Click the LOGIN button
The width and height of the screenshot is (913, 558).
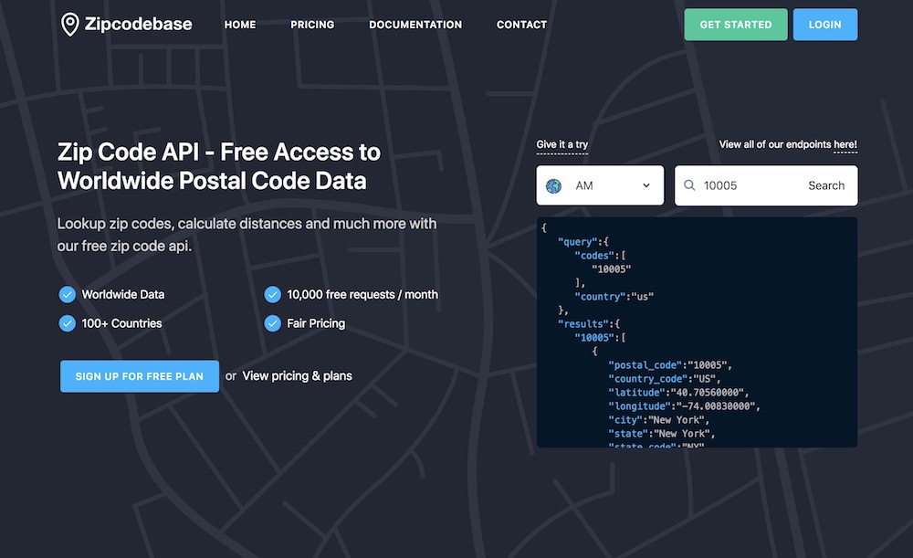(825, 25)
